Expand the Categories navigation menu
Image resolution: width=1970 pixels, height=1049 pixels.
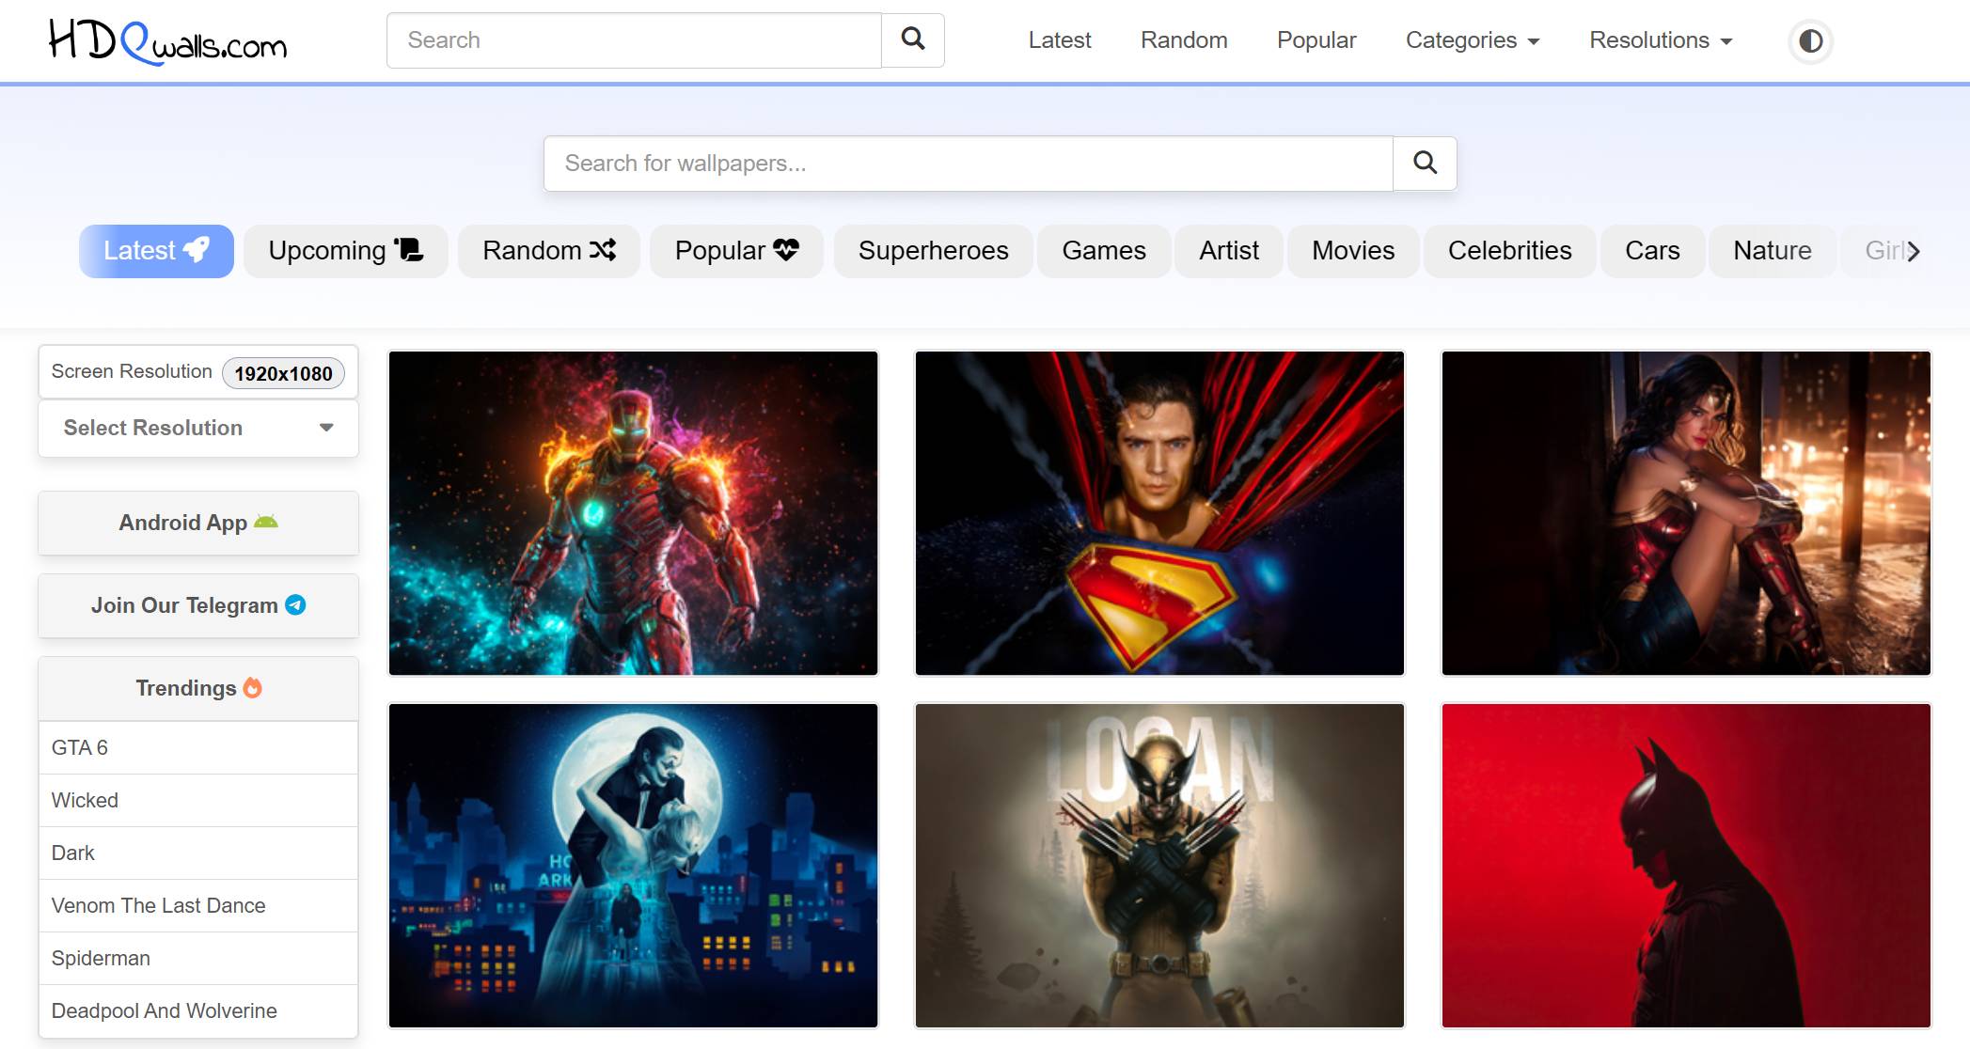pos(1473,39)
